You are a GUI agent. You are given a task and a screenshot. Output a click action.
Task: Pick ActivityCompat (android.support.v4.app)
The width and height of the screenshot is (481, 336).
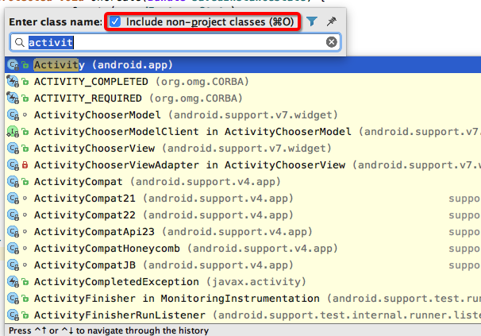click(x=243, y=182)
